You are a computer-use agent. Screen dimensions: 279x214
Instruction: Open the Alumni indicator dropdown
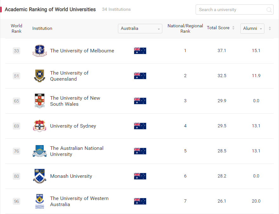252,29
